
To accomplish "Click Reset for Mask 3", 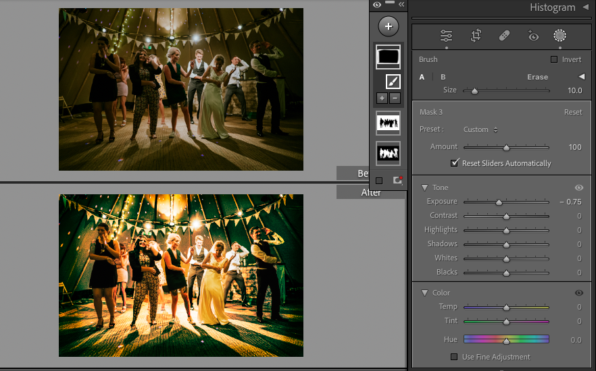I will (x=573, y=112).
